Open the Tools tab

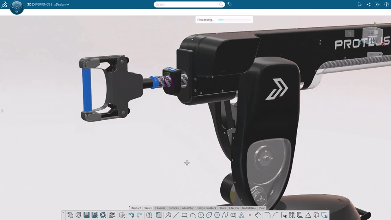(x=222, y=208)
